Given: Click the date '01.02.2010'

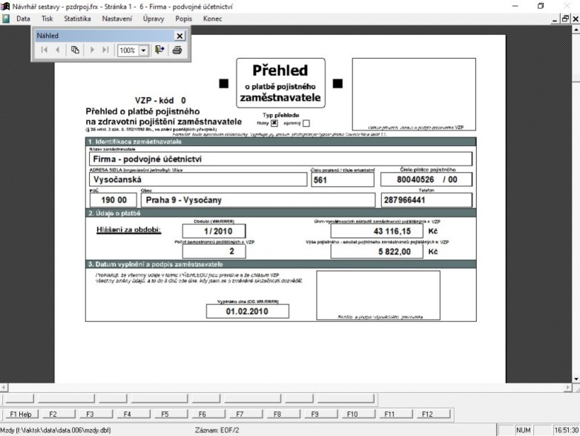Looking at the screenshot, I should [248, 311].
